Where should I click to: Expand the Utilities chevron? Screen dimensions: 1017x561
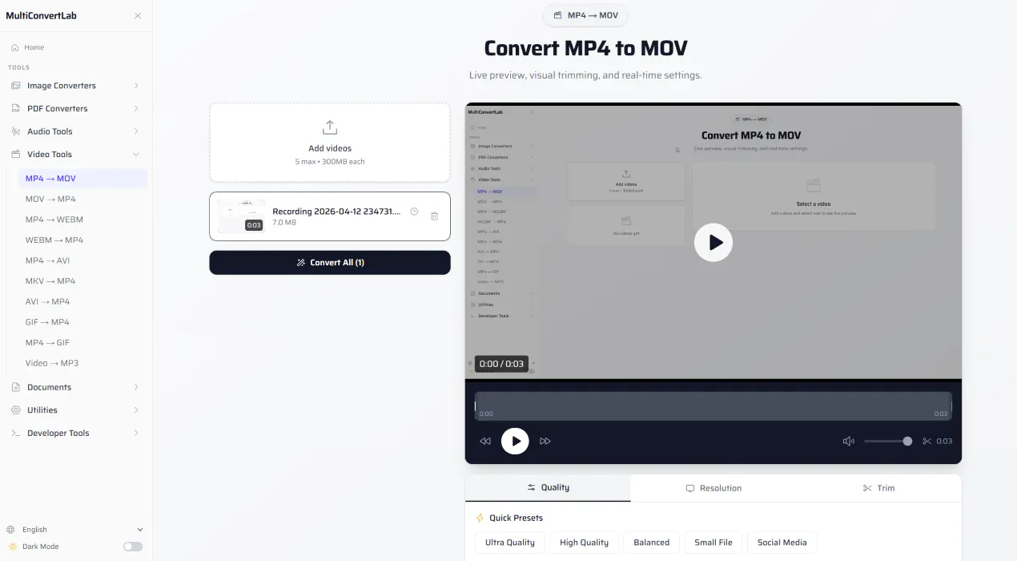pos(136,410)
